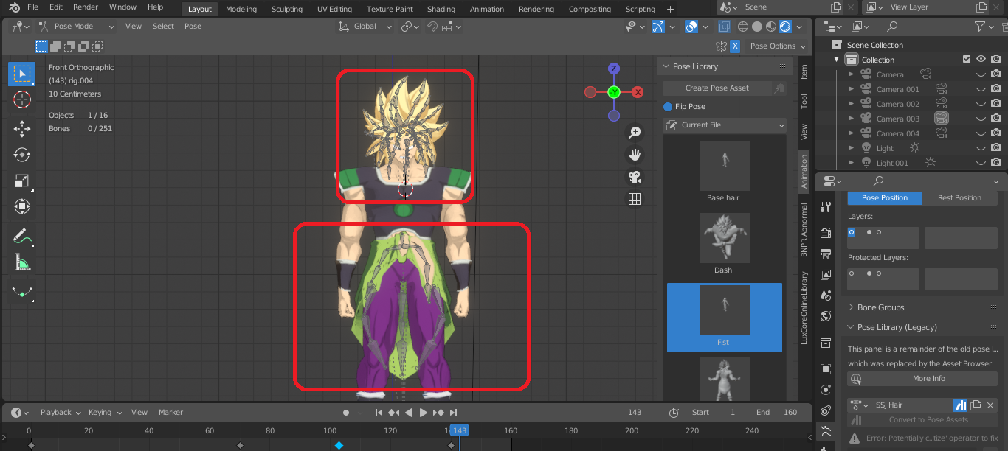Uncheck the Collection exclude checkbox
Screen dimensions: 1008x451
(967, 60)
